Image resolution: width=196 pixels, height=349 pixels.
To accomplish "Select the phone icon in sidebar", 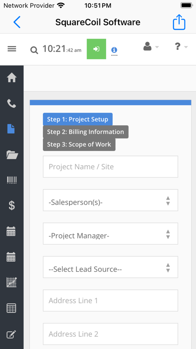I will (x=12, y=104).
